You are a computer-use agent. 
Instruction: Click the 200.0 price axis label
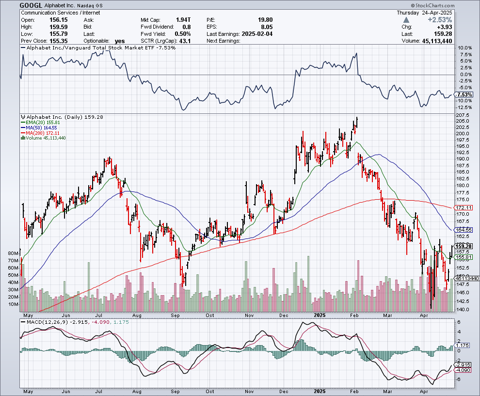point(463,133)
